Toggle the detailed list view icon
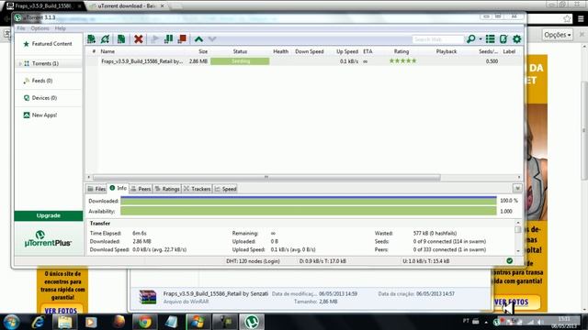Viewport: 588px width, 330px height. tap(490, 38)
